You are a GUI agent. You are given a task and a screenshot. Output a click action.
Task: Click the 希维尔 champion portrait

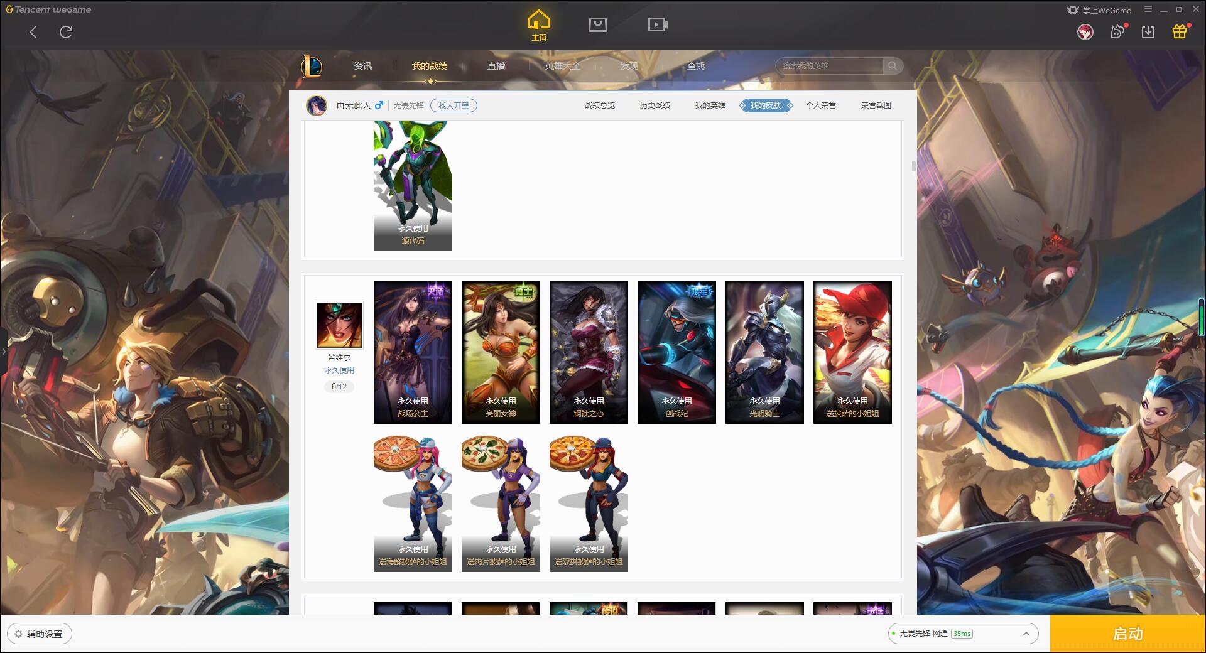339,325
